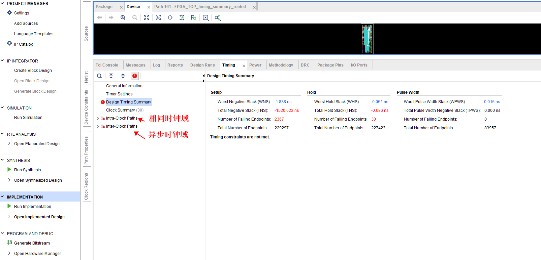Expand Open Hardware Manager
This screenshot has width=541, height=260.
coord(9,253)
